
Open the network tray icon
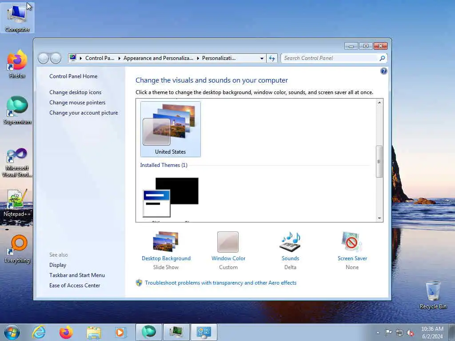click(x=399, y=333)
